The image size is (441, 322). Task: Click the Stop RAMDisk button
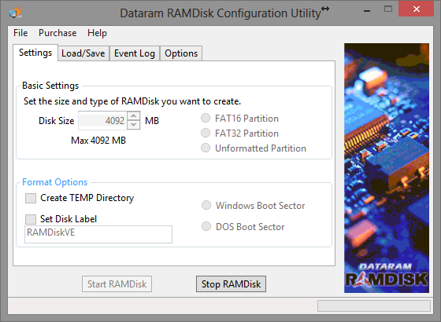[x=231, y=284]
